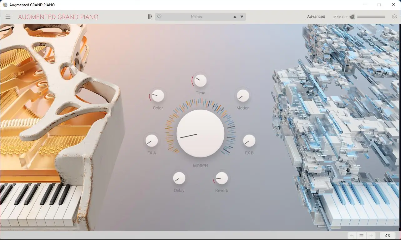This screenshot has height=240, width=401.
Task: Undo the last change
Action: point(352,236)
